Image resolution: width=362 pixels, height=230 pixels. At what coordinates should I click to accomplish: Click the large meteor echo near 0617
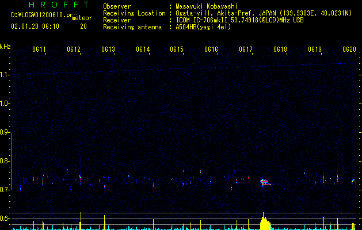coord(265,182)
